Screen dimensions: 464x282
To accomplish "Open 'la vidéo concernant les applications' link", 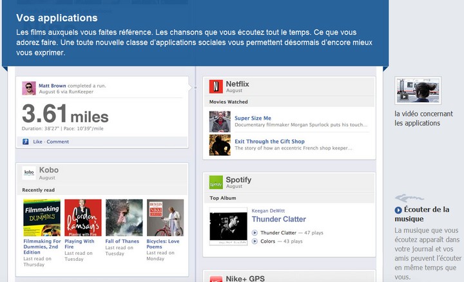I will click(x=423, y=118).
